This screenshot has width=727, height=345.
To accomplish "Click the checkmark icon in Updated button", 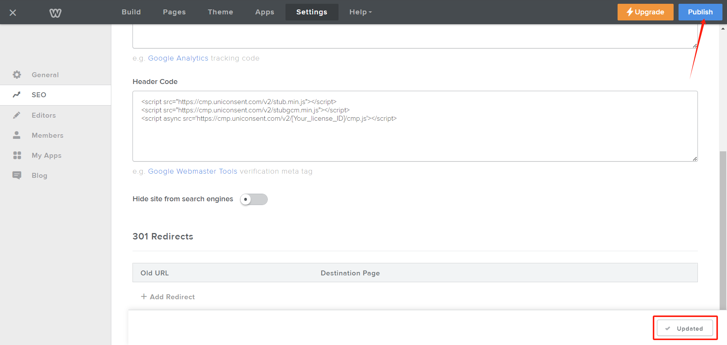I will 668,328.
